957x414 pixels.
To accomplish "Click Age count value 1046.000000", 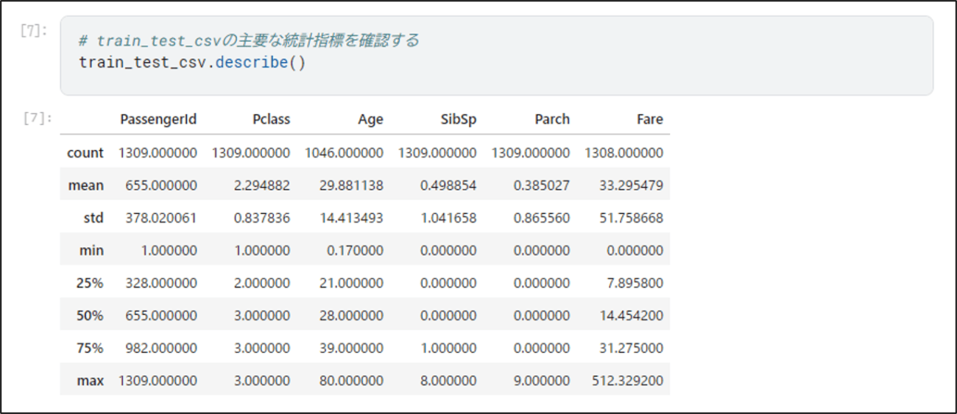I will click(x=344, y=153).
